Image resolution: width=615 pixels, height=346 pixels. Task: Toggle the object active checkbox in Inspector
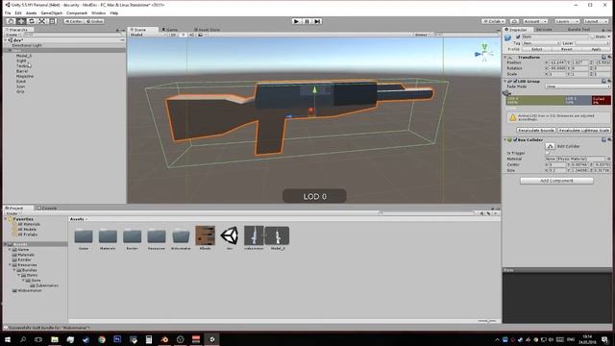click(518, 37)
